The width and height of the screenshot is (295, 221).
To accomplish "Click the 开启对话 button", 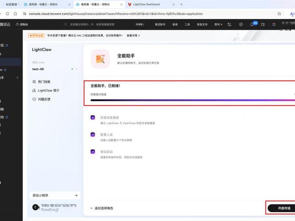I will [x=282, y=208].
